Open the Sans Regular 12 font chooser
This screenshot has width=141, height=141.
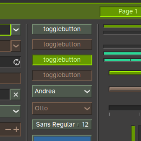point(62,124)
